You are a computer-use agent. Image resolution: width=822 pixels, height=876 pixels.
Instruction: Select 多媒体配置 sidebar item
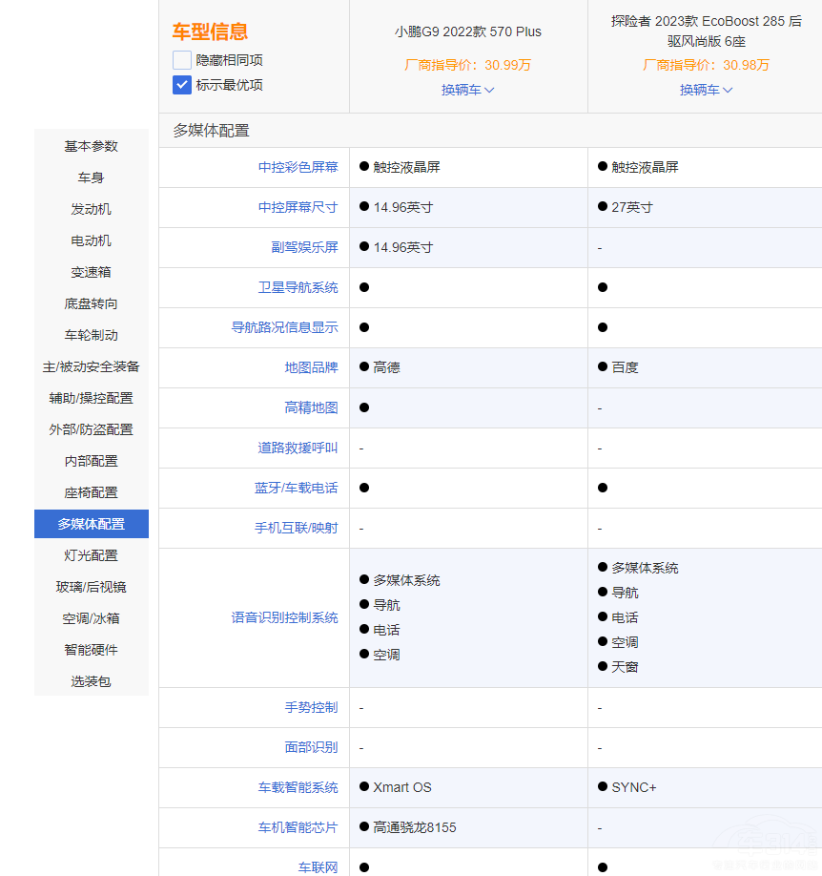92,524
